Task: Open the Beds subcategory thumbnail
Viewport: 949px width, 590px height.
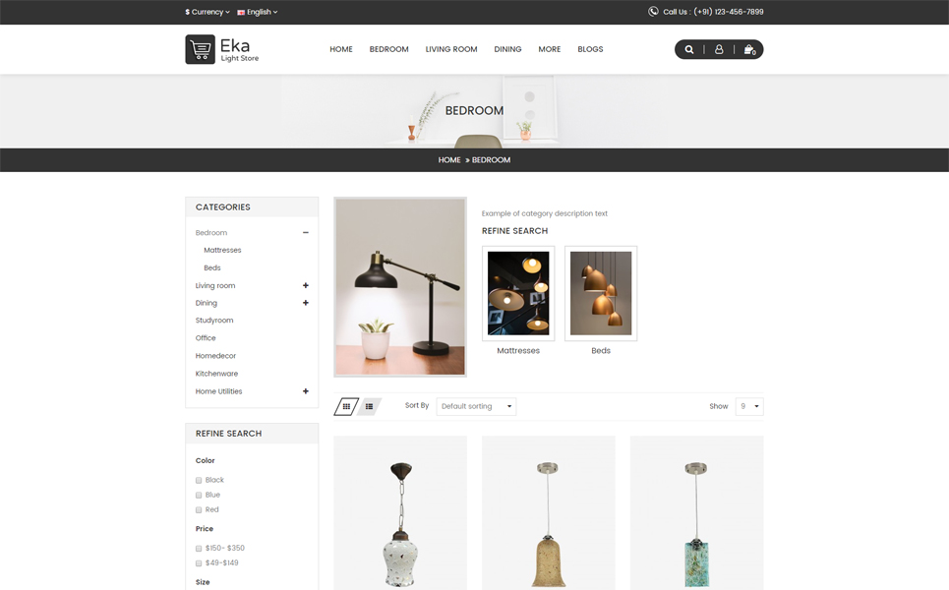Action: pos(601,293)
